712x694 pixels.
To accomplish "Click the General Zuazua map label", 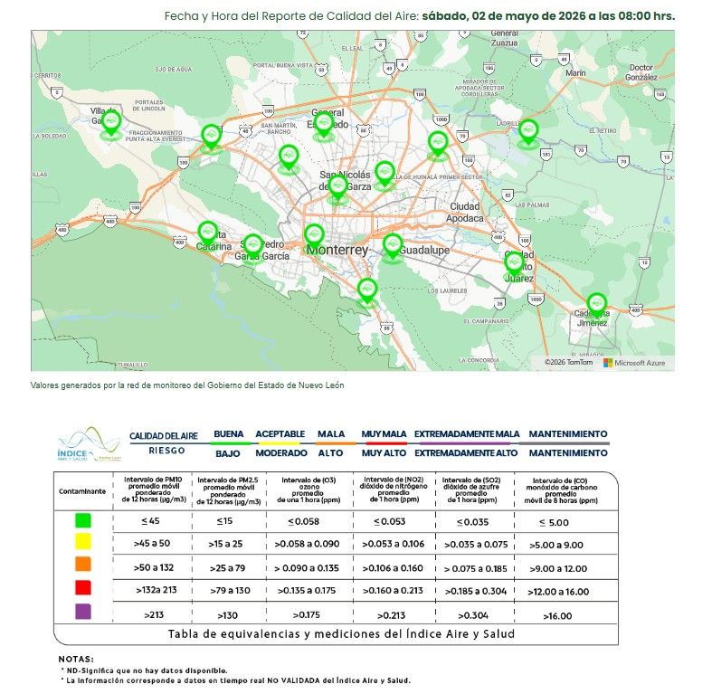I will pyautogui.click(x=504, y=38).
